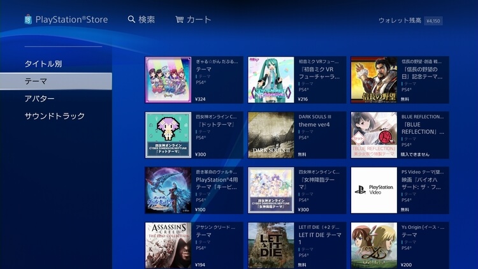The height and width of the screenshot is (269, 478).
Task: Click the ウォレット残高 label
Action: (400, 20)
